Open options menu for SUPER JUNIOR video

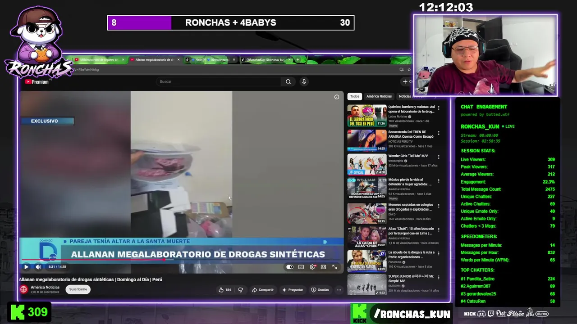[439, 278]
